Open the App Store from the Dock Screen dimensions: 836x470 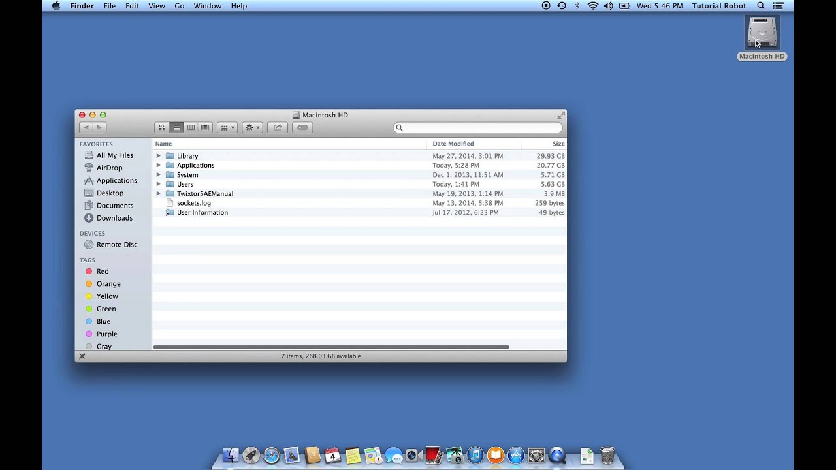(x=516, y=455)
